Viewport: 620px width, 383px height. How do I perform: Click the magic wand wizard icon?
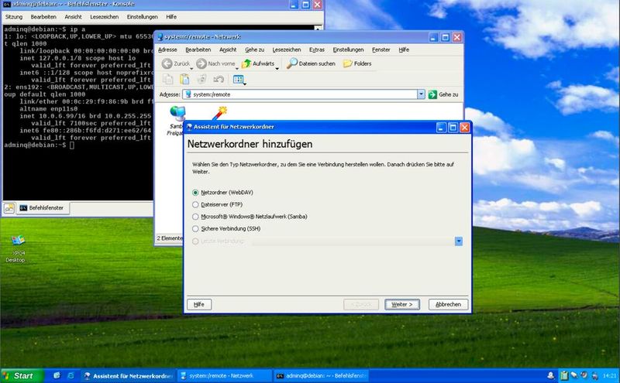click(219, 113)
